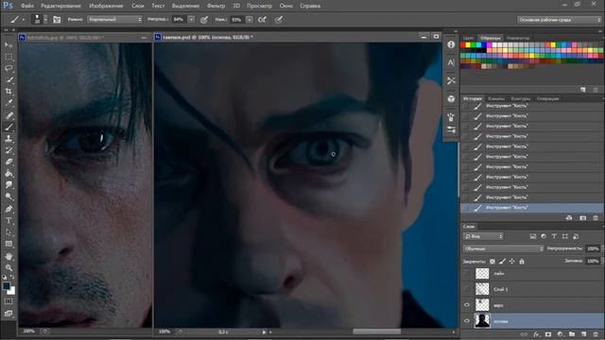Image resolution: width=605 pixels, height=340 pixels.
Task: Select the Eyedropper tool
Action: coord(9,103)
